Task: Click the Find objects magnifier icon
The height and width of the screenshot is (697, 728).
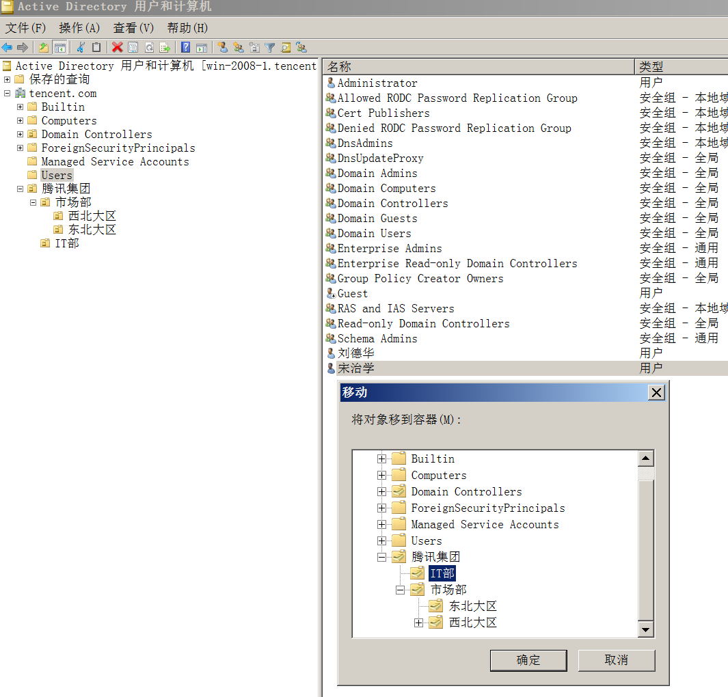Action: coord(286,47)
